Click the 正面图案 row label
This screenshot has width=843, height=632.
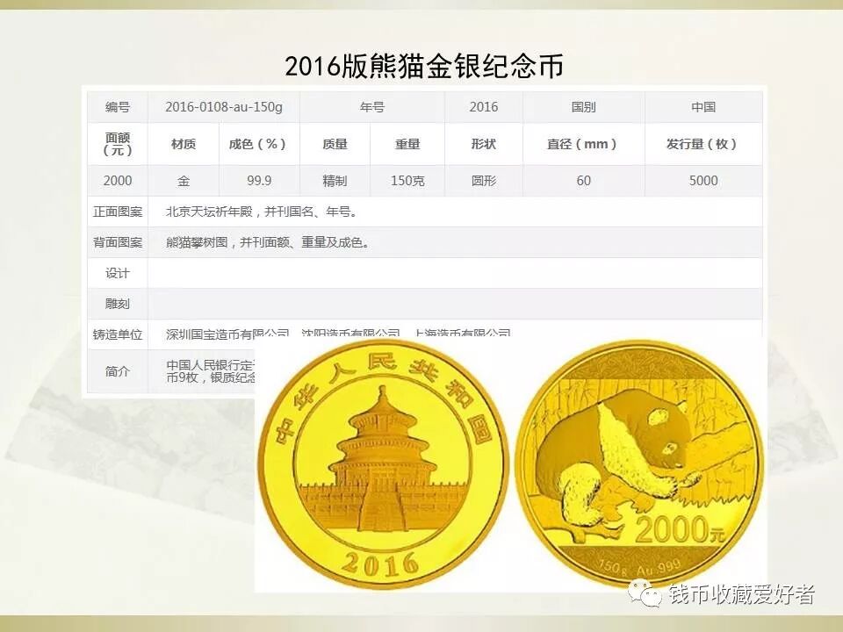[117, 212]
